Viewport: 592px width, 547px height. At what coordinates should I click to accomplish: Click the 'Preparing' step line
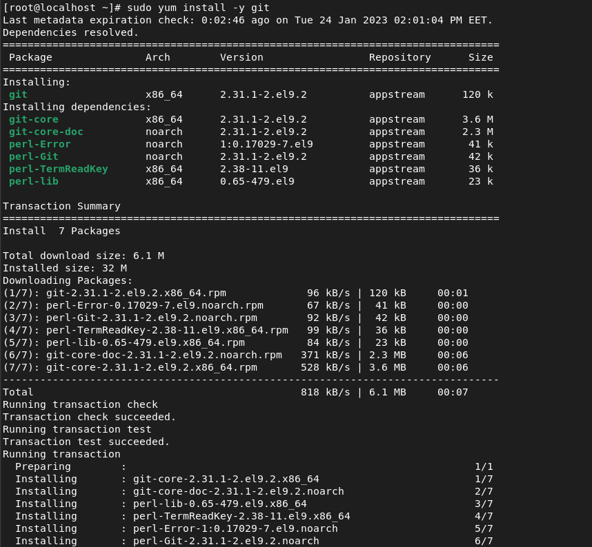click(254, 467)
